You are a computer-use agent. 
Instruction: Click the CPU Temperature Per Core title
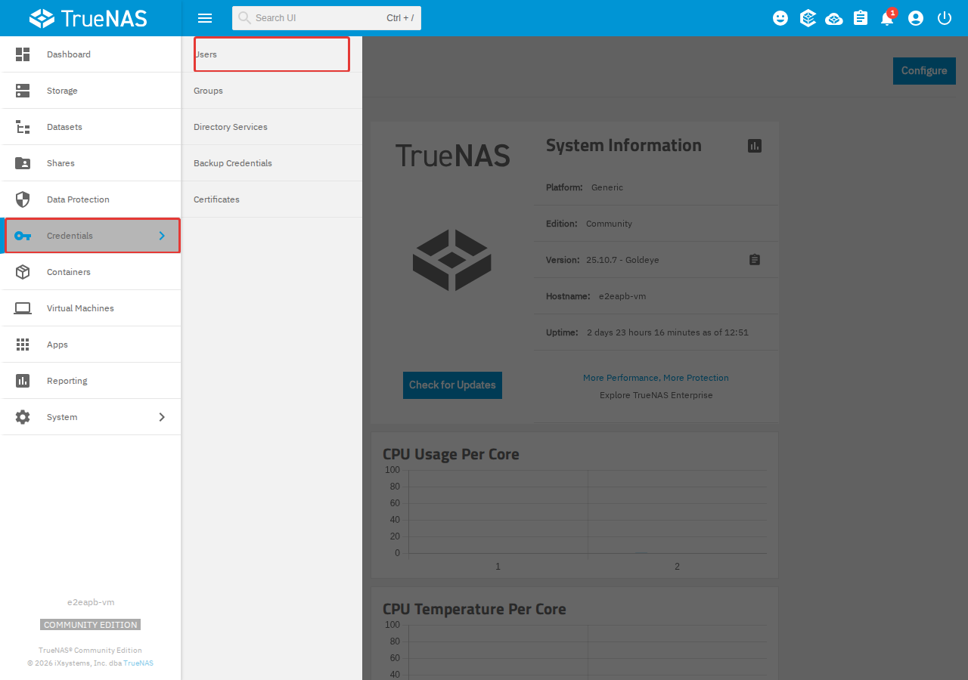(474, 609)
